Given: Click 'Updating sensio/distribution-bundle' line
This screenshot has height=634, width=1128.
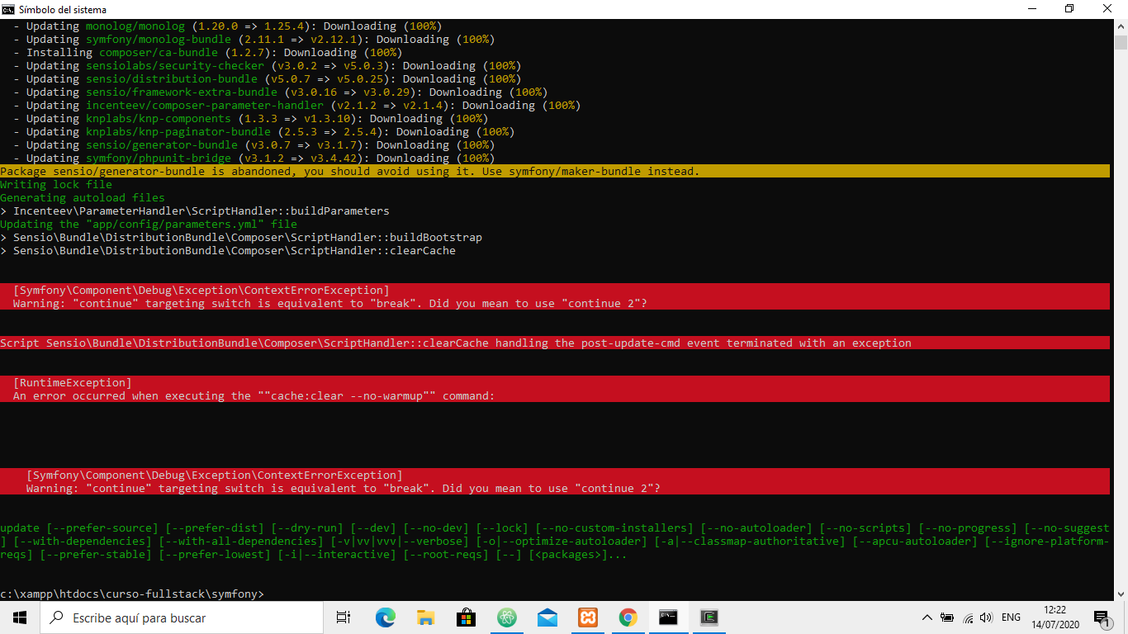Looking at the screenshot, I should point(268,79).
